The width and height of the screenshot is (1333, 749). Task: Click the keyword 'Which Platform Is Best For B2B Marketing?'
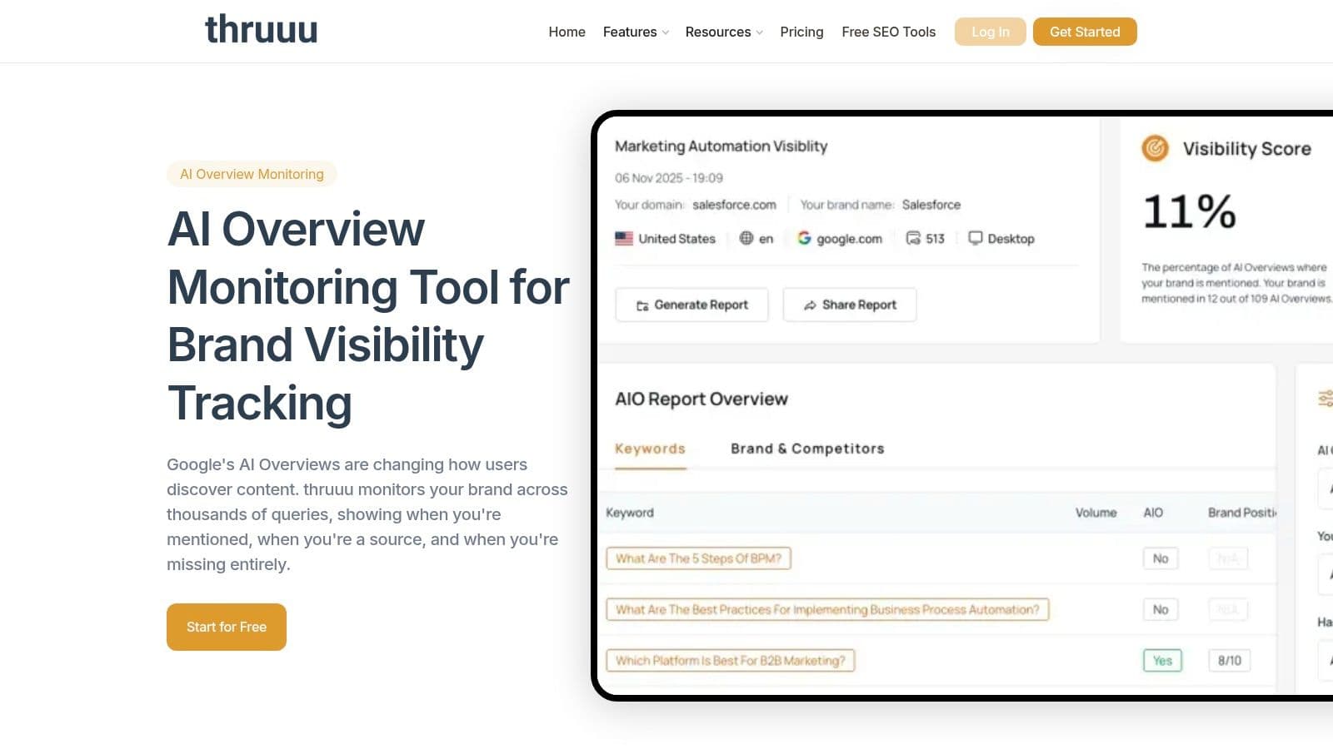pos(731,660)
